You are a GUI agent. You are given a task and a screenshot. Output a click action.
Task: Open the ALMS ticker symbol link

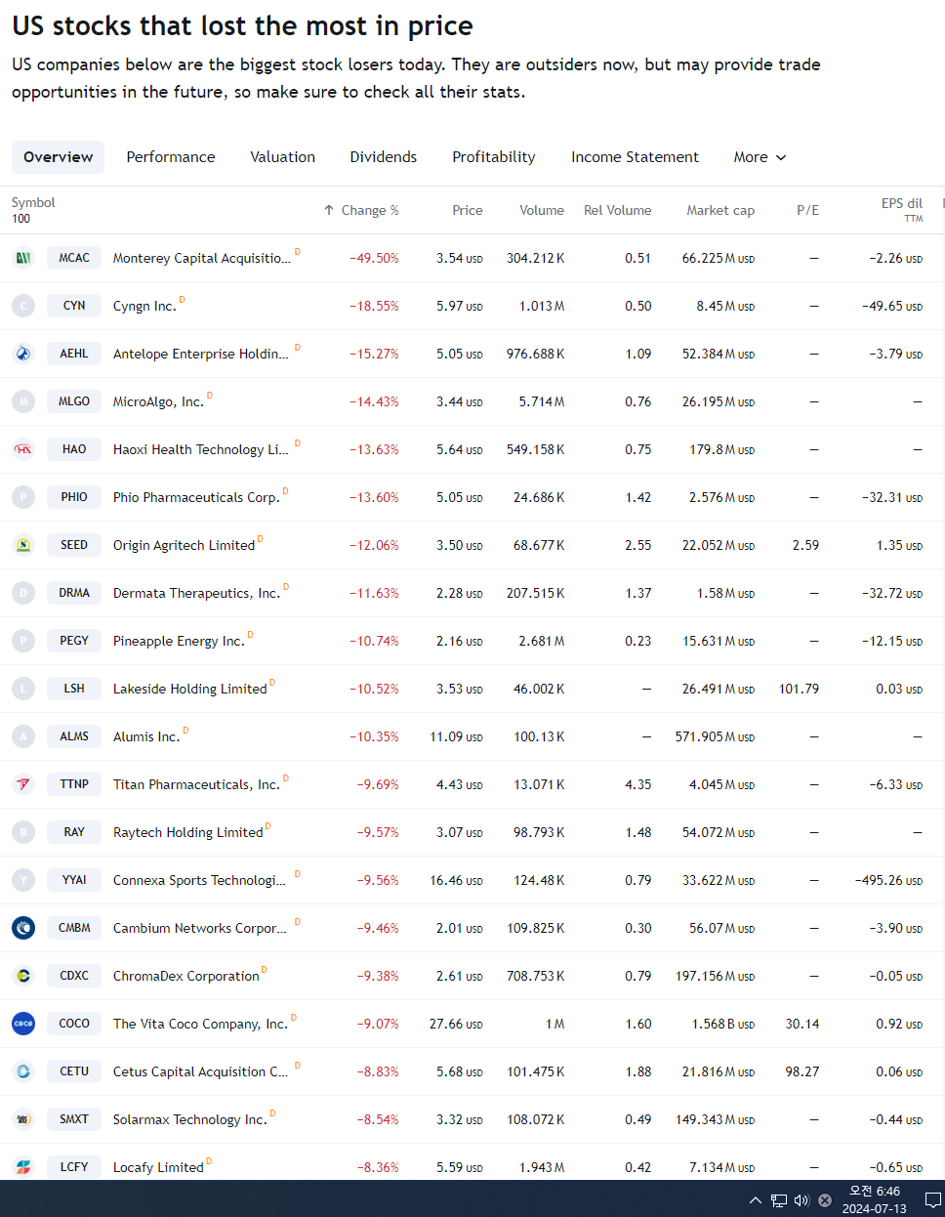(74, 736)
